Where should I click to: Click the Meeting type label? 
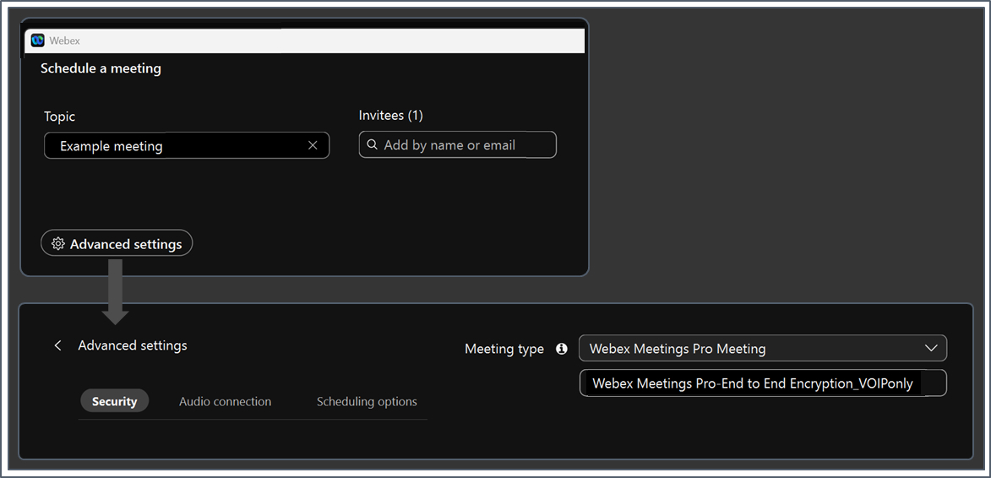coord(504,349)
